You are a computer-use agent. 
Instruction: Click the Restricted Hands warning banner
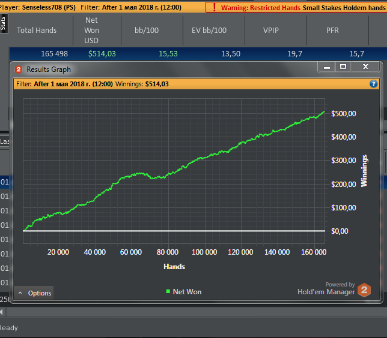296,7
